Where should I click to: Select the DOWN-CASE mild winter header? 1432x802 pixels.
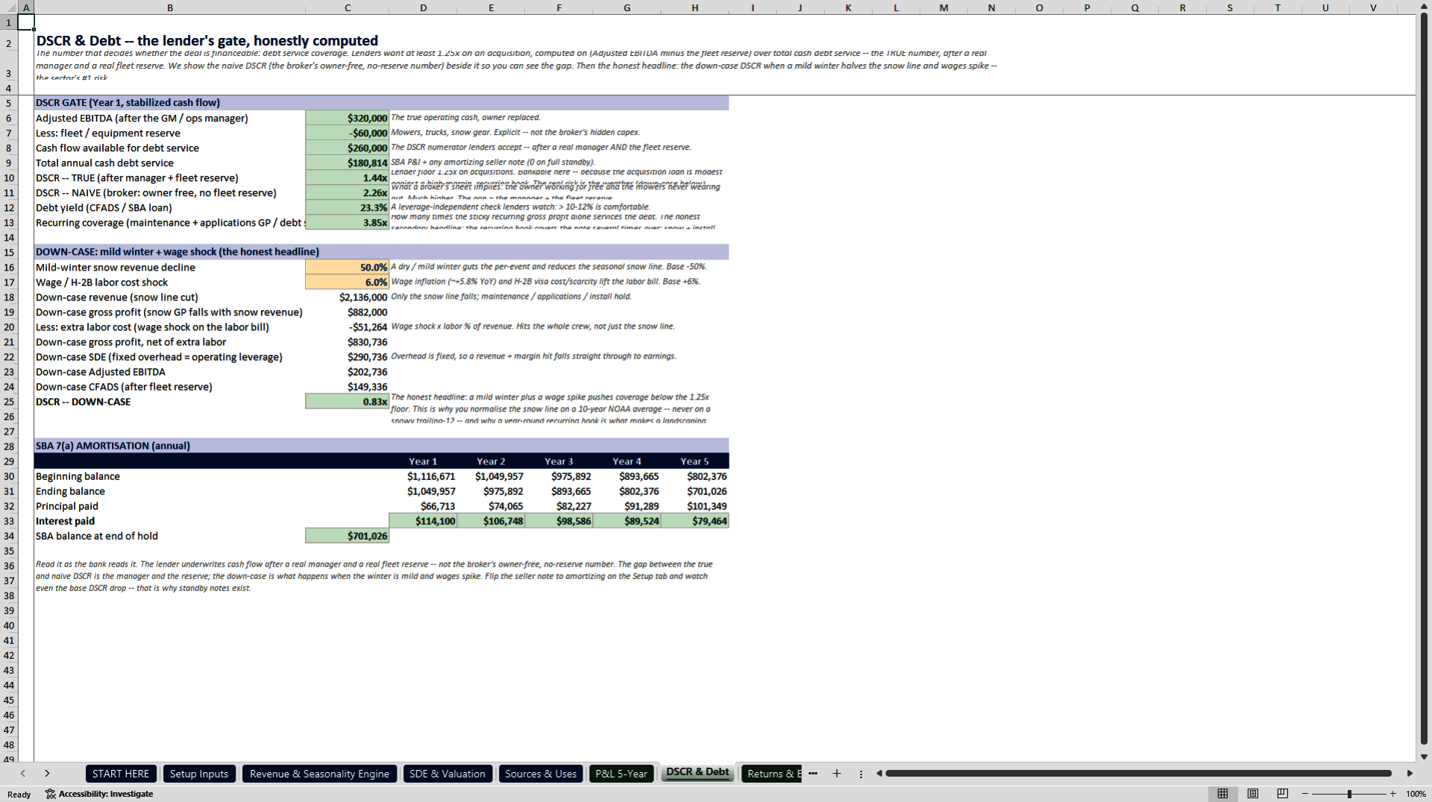tap(381, 252)
